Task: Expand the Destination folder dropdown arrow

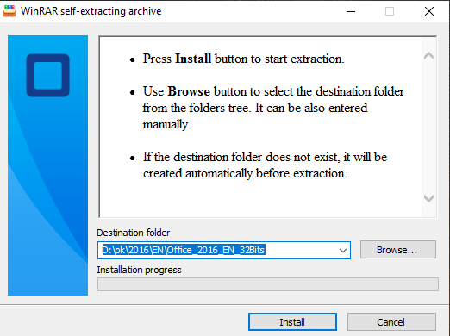Action: tap(342, 251)
